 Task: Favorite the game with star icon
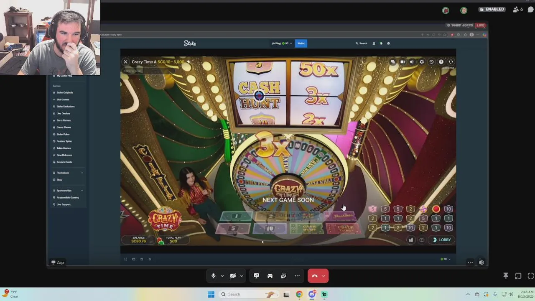point(150,259)
